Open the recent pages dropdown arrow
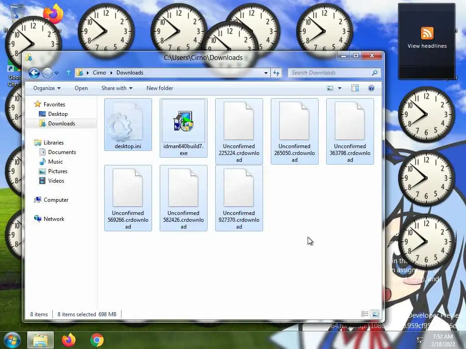The image size is (466, 349). 57,73
